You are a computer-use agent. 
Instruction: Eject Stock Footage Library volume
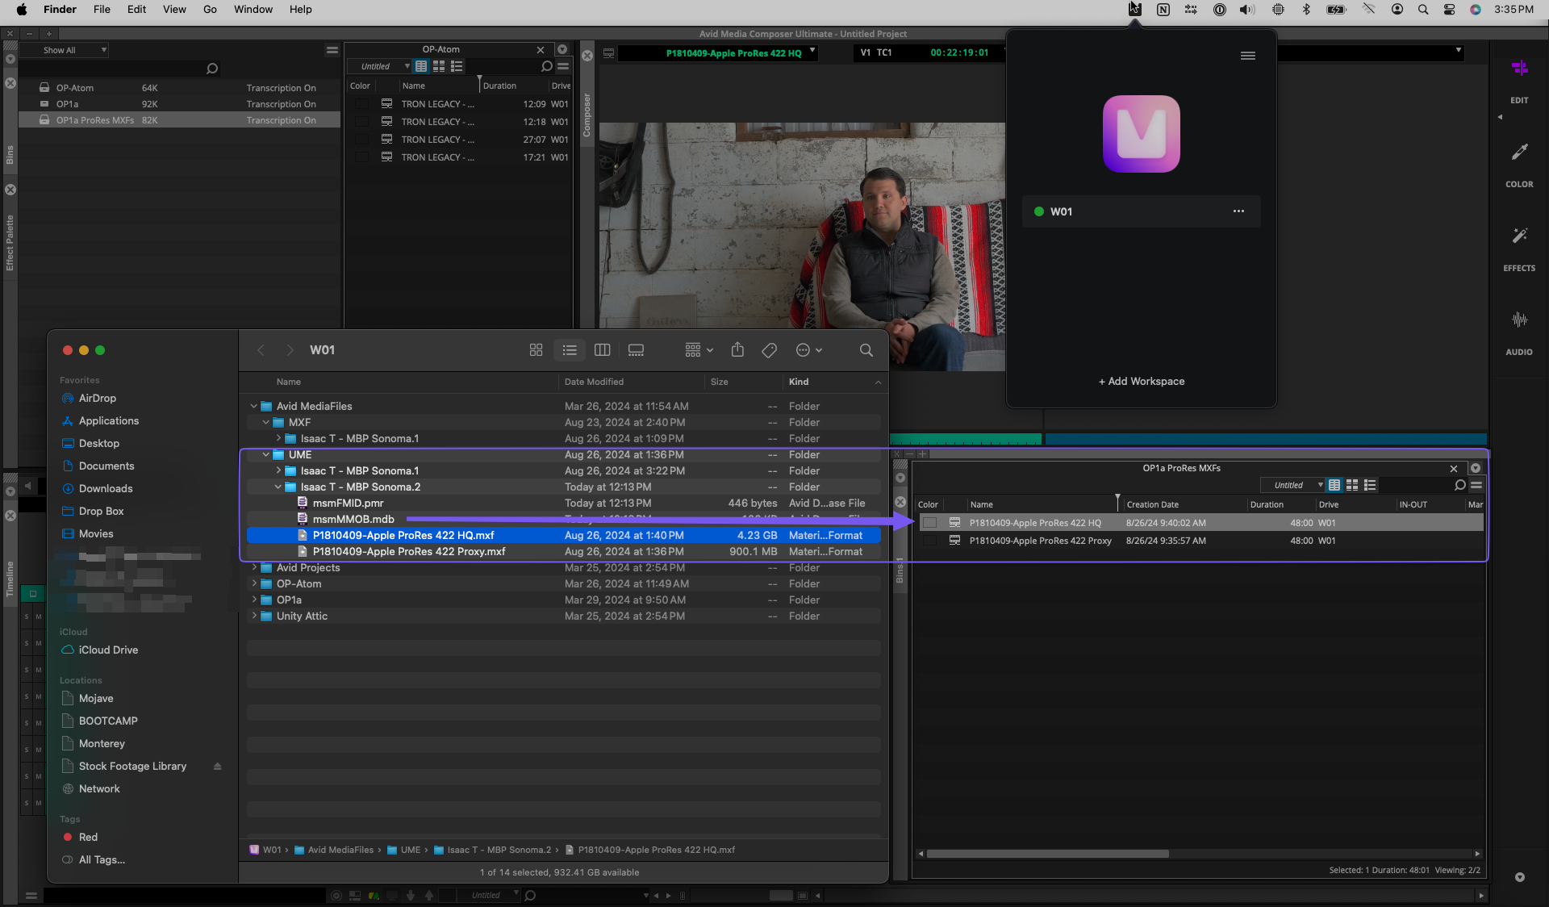coord(217,767)
